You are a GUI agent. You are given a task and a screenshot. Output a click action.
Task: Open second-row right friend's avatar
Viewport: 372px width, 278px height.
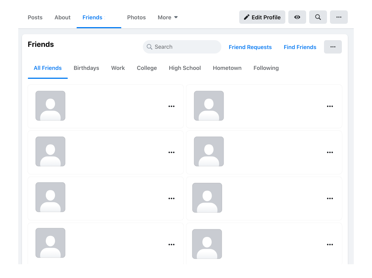tap(209, 151)
